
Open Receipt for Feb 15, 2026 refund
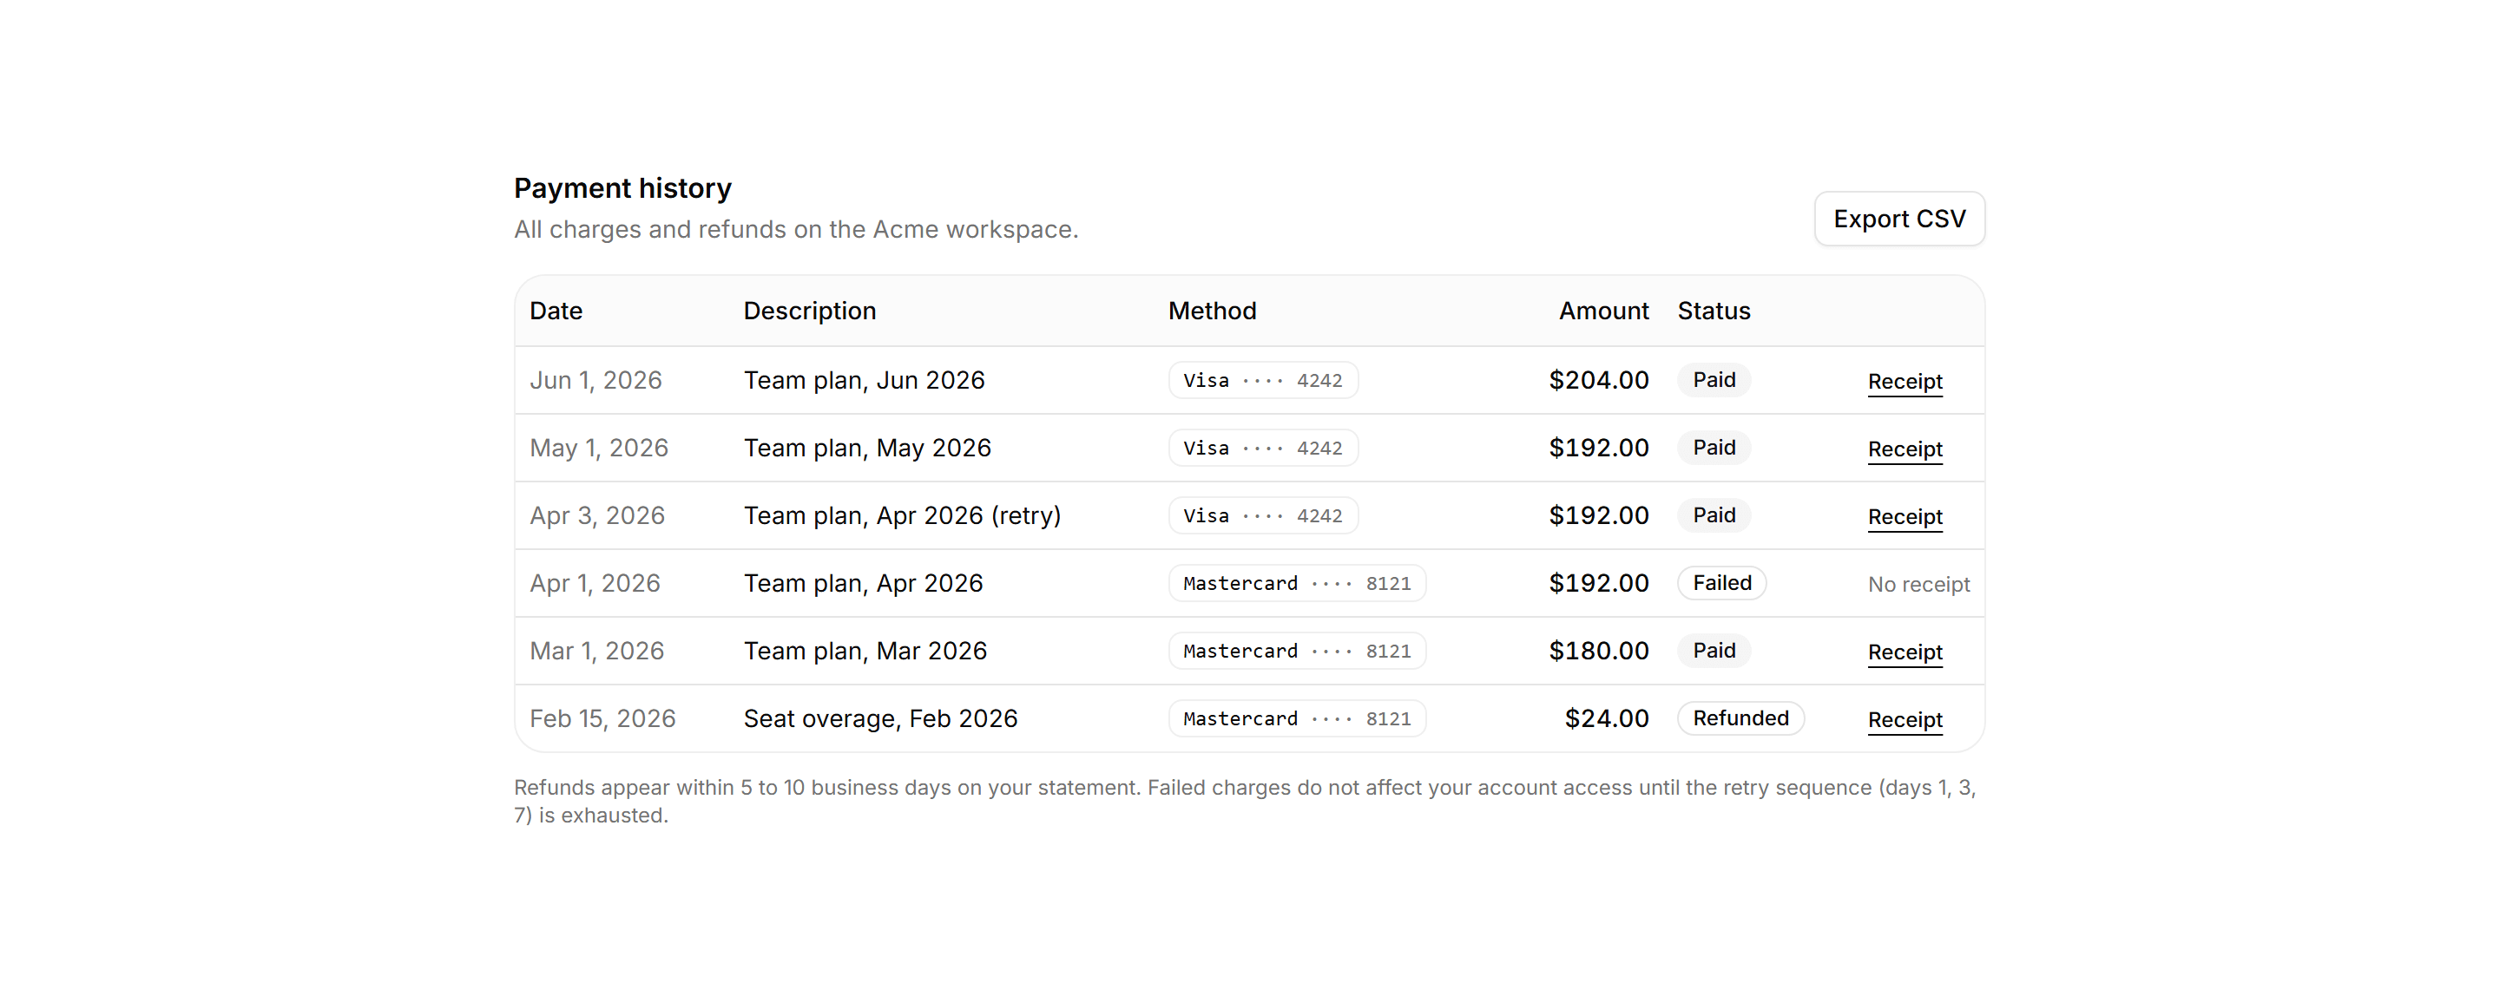[1905, 719]
